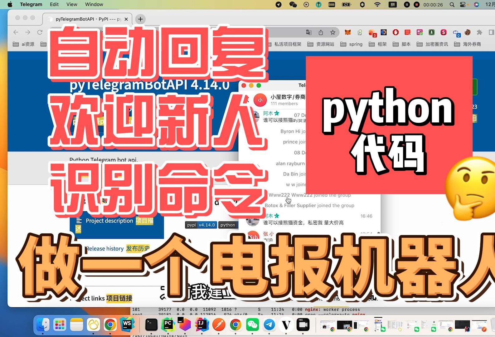Go back in Chrome history

[16, 32]
